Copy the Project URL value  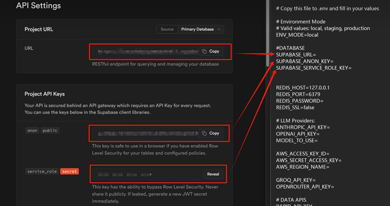tap(210, 51)
